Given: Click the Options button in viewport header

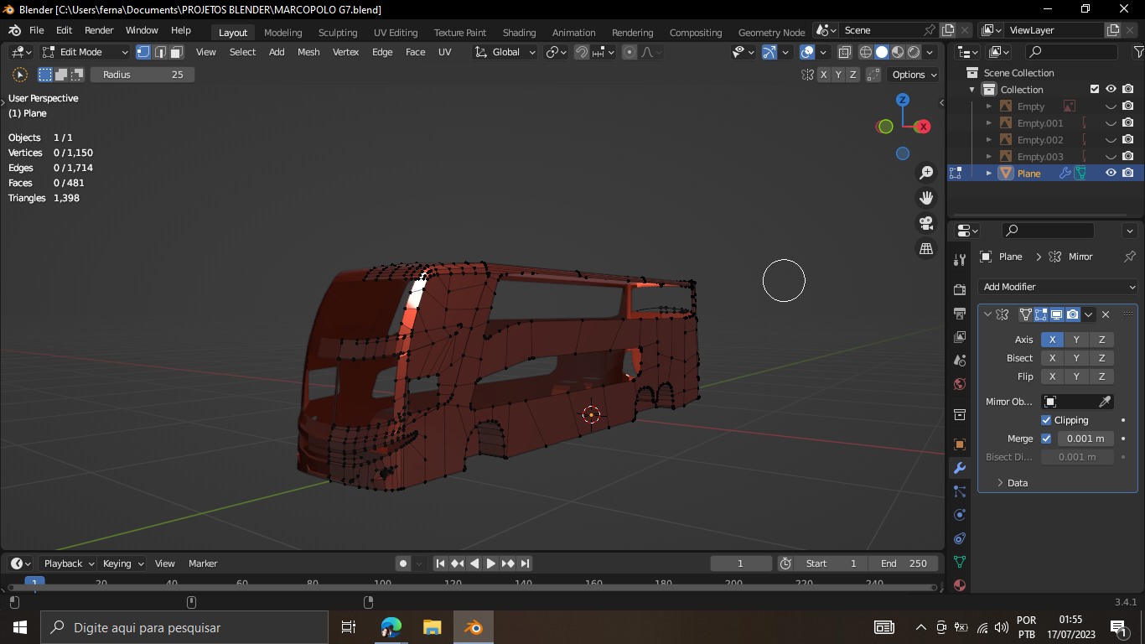Looking at the screenshot, I should click(914, 75).
